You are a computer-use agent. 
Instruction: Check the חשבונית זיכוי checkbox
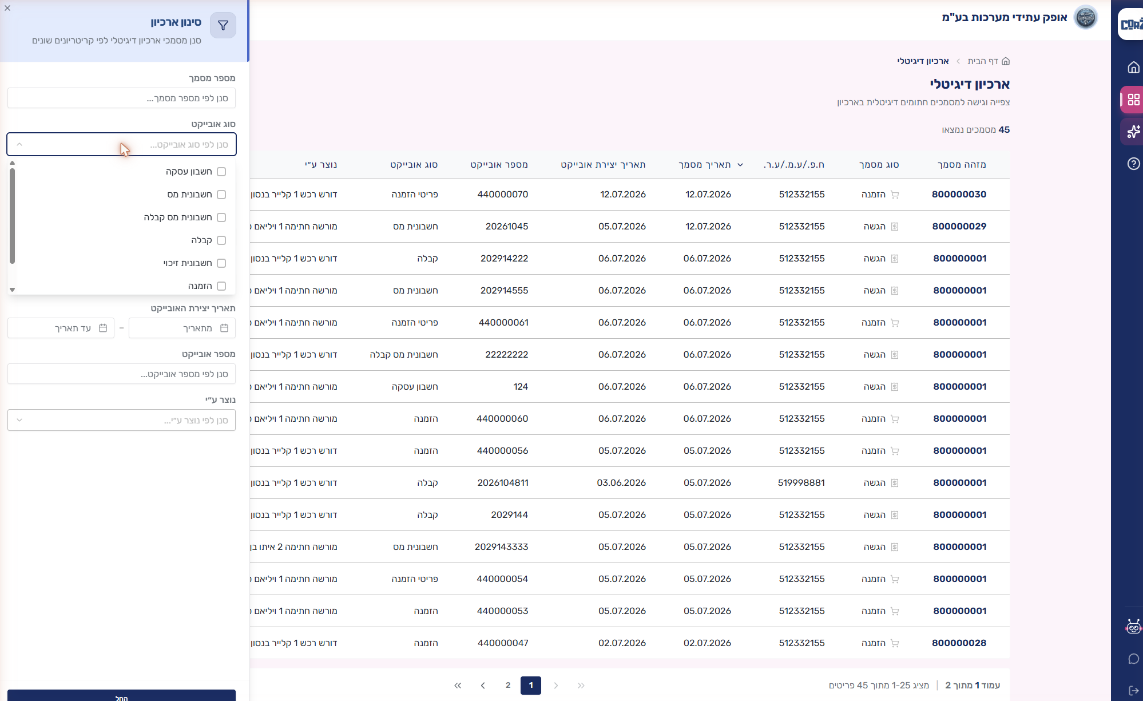[221, 263]
